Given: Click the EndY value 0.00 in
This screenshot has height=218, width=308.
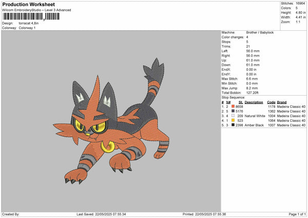Looking at the screenshot, I should click(x=251, y=74).
